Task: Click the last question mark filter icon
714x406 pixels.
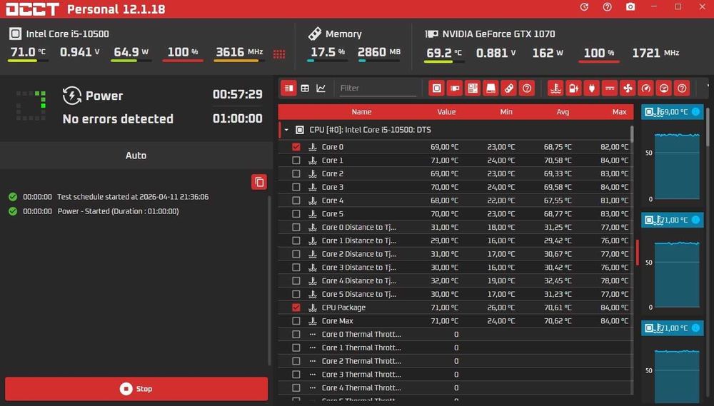Action: coord(682,88)
